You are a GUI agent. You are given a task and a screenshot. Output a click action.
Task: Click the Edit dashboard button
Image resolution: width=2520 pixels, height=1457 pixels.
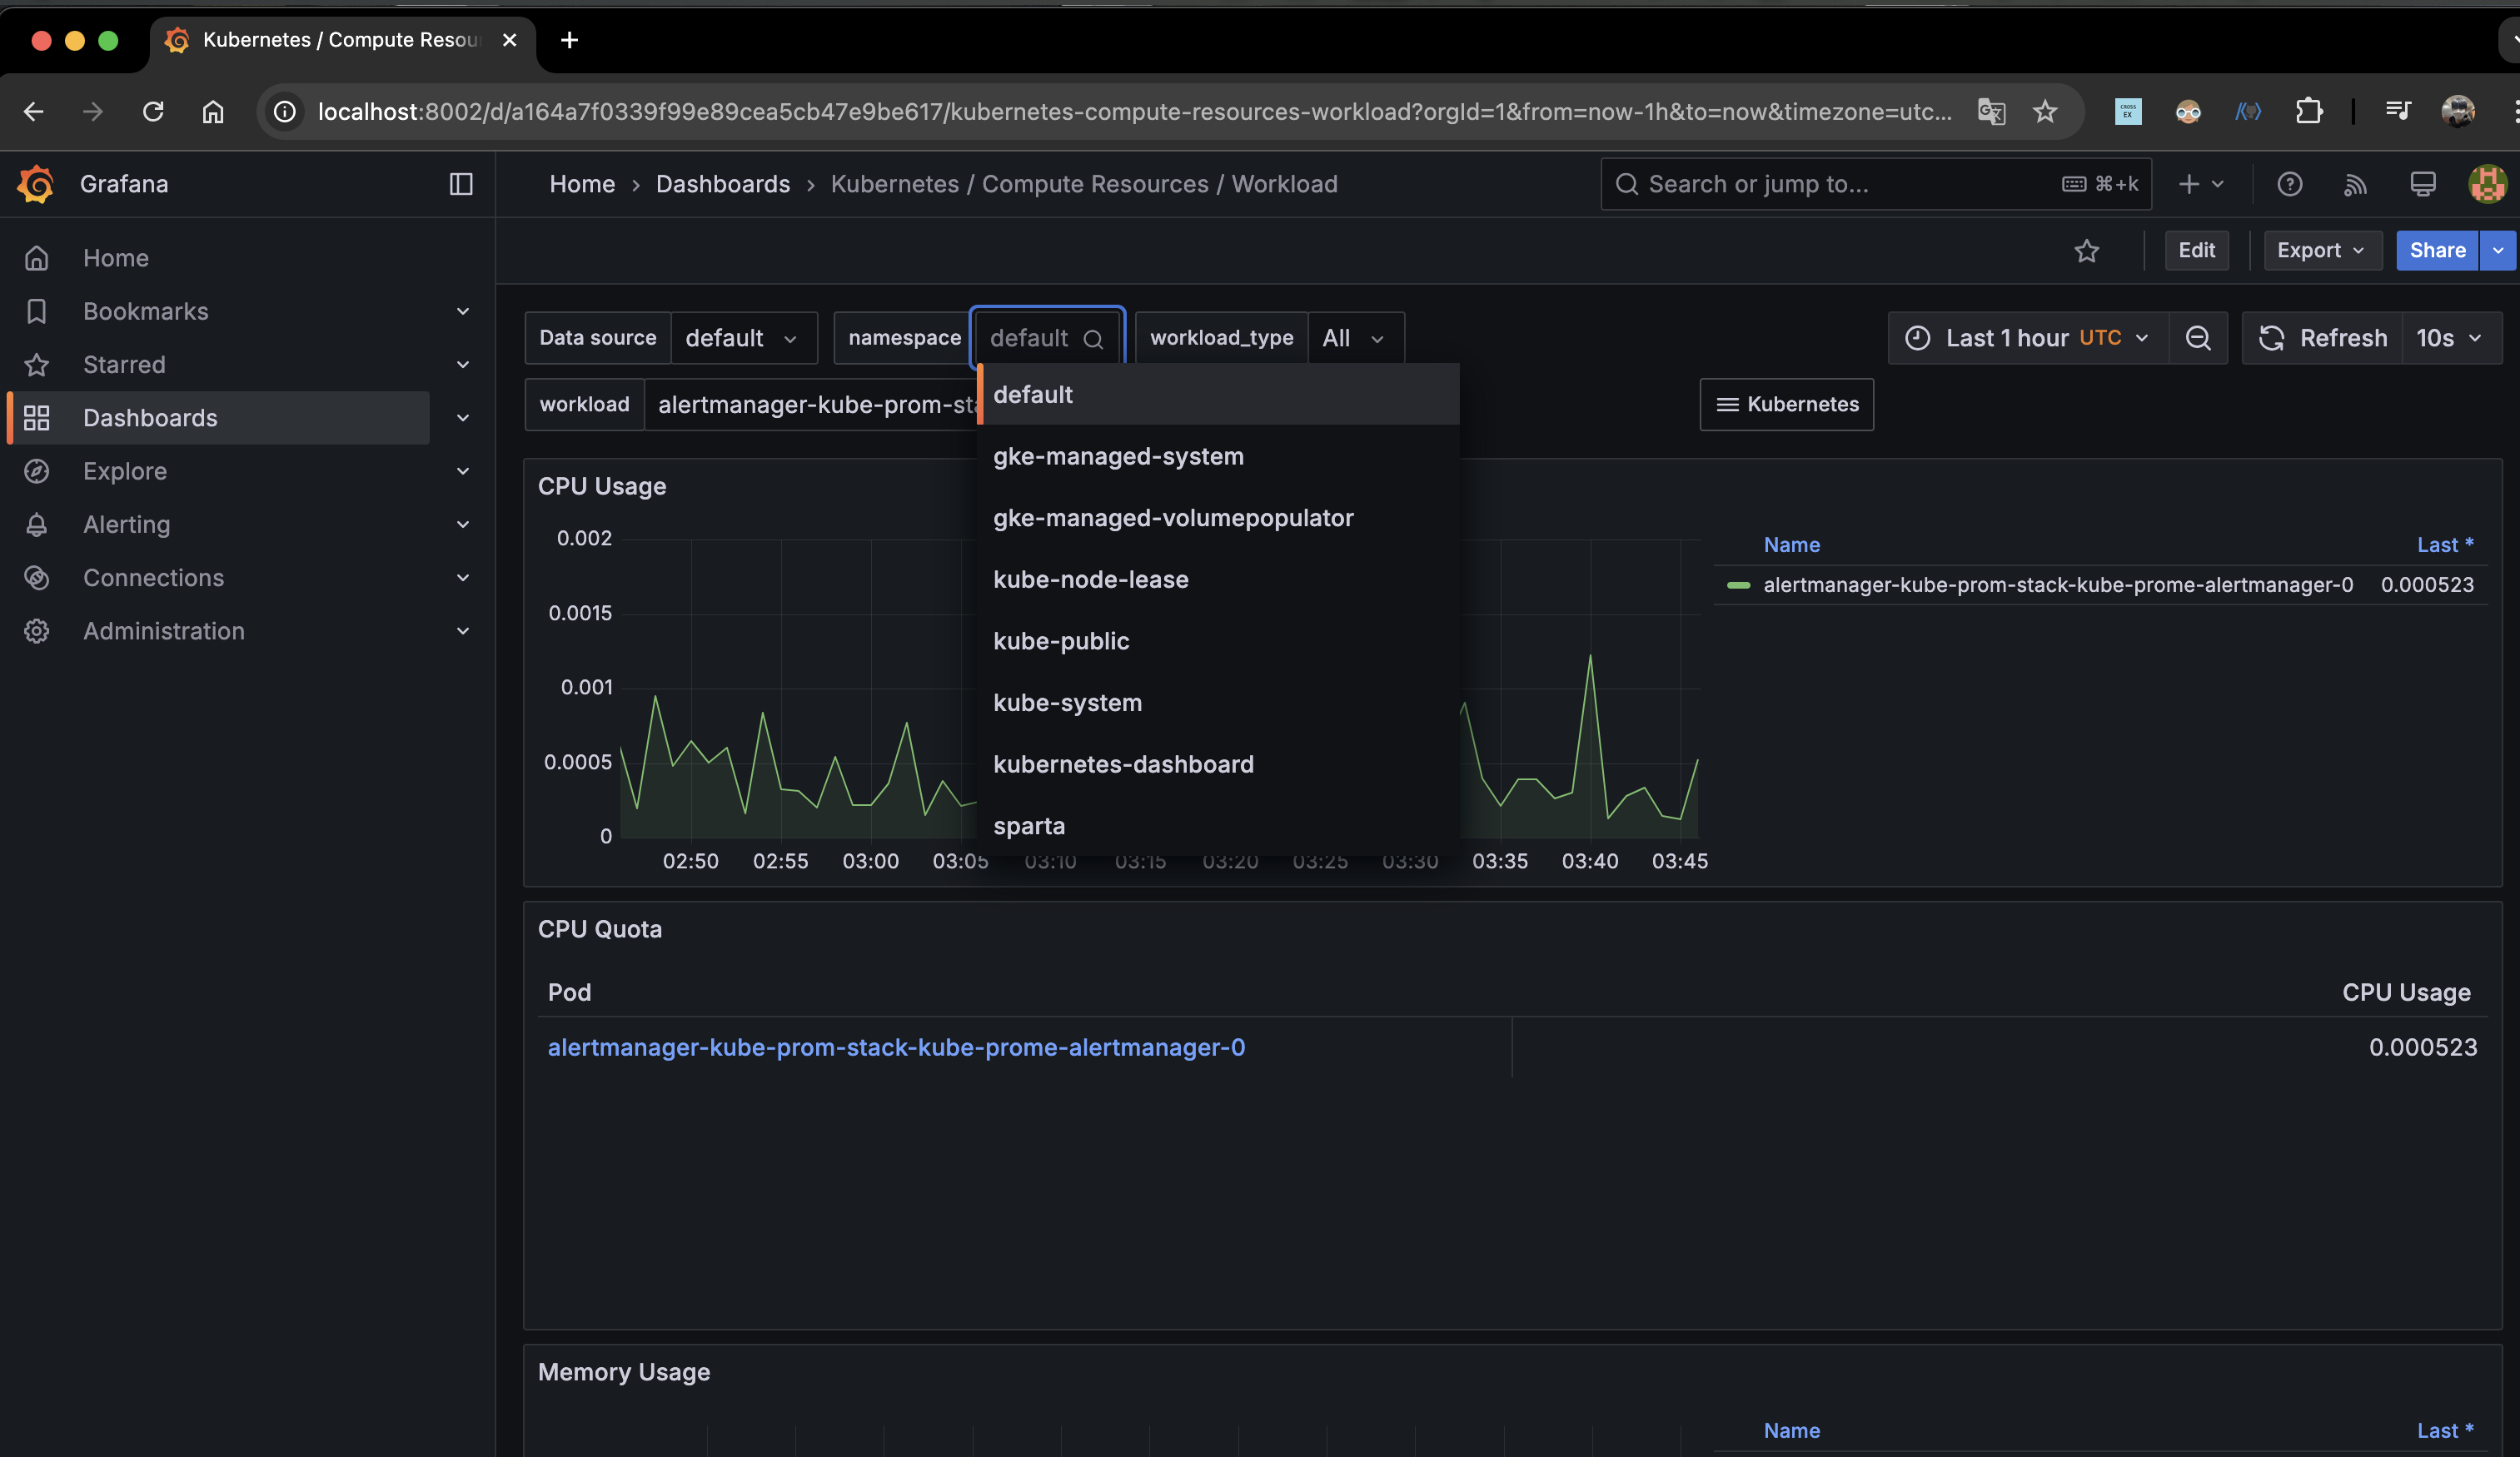tap(2197, 251)
